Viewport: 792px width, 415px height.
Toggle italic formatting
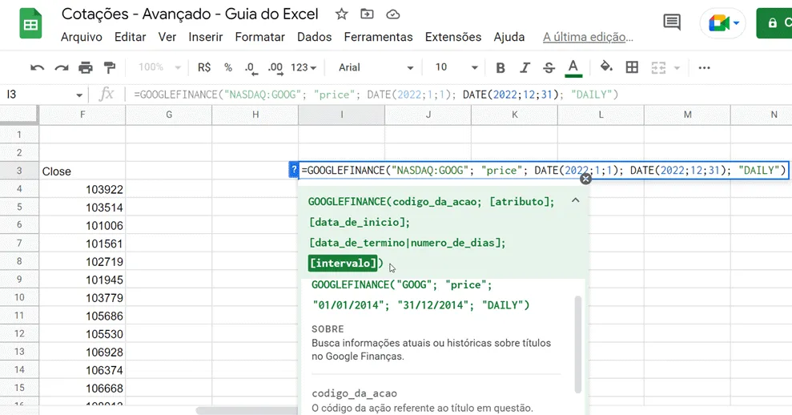(525, 68)
